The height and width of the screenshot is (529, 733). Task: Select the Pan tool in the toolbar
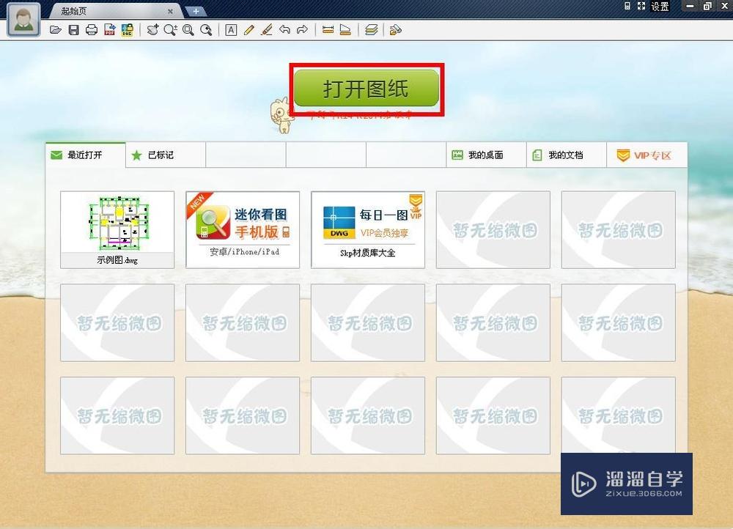[x=152, y=30]
